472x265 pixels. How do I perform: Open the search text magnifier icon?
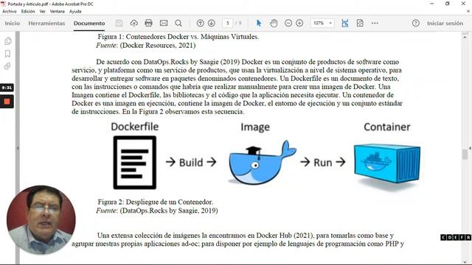pos(178,23)
